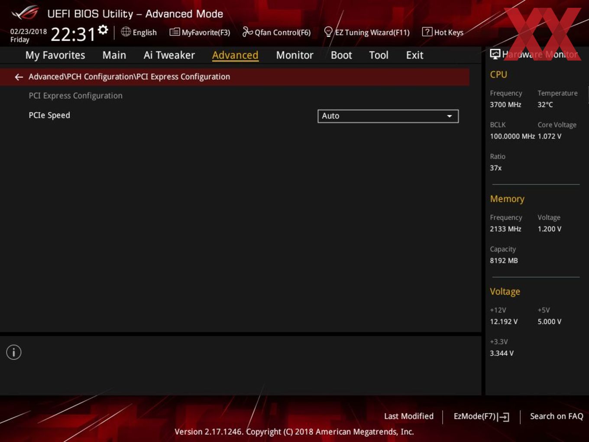This screenshot has height=442, width=589.
Task: Click the 1.072 V core voltage value
Action: [550, 136]
